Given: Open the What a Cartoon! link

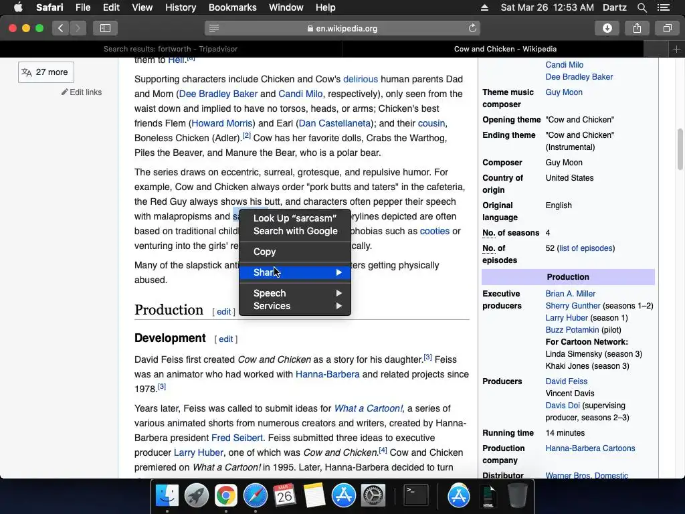Looking at the screenshot, I should pyautogui.click(x=369, y=408).
